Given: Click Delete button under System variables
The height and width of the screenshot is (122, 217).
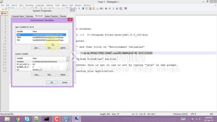Looking at the screenshot, I should [63, 75].
